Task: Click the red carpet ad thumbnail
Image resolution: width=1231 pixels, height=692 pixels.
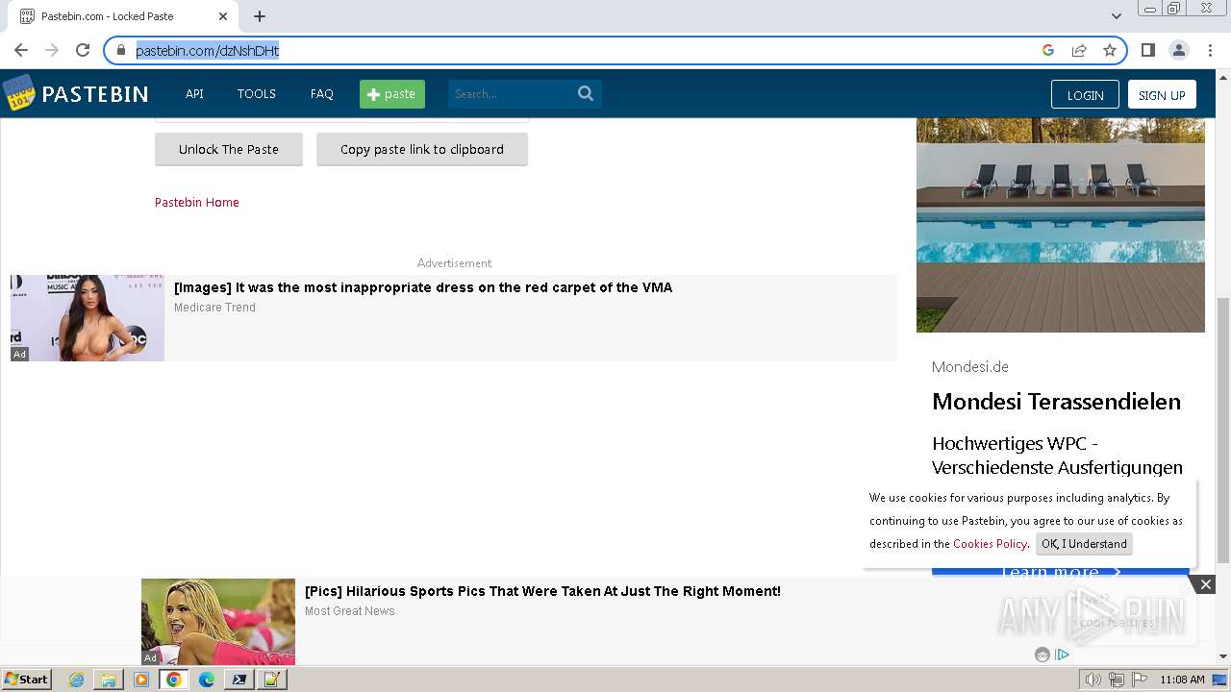Action: tap(88, 318)
